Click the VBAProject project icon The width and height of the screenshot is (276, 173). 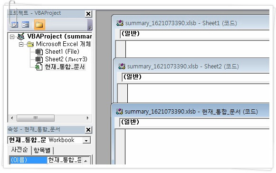click(21, 37)
